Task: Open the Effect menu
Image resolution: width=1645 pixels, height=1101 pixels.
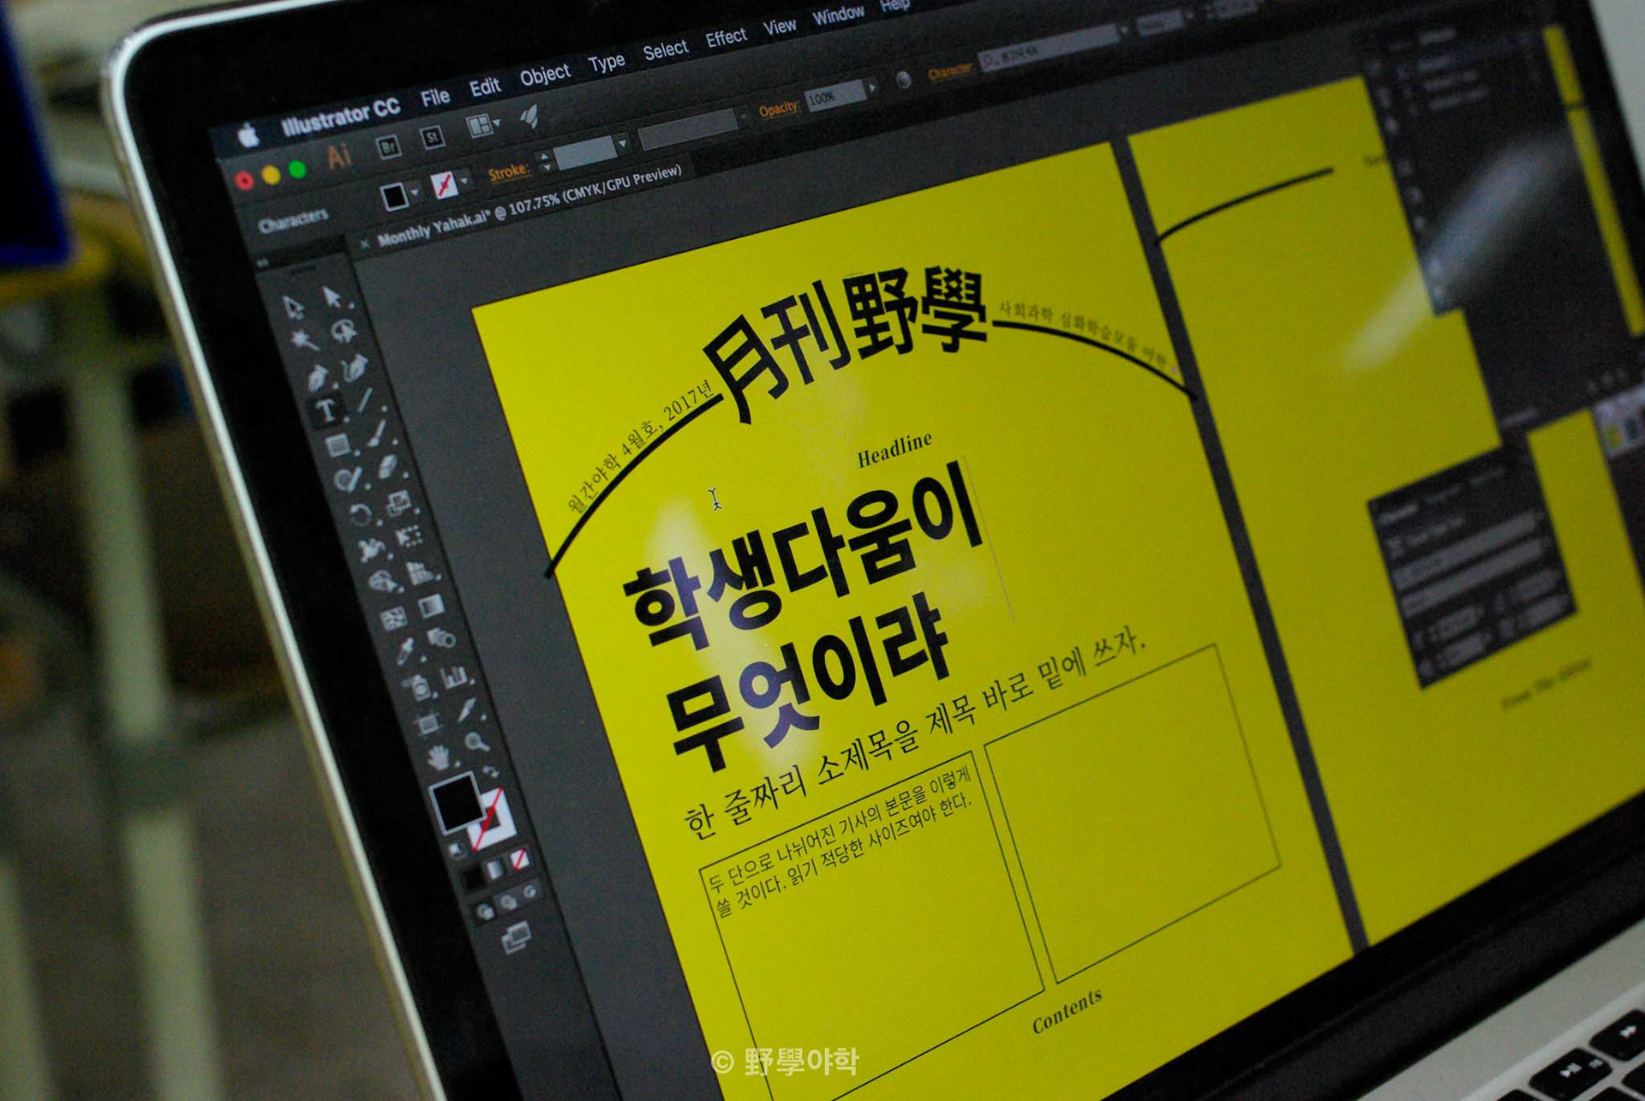Action: (x=726, y=38)
